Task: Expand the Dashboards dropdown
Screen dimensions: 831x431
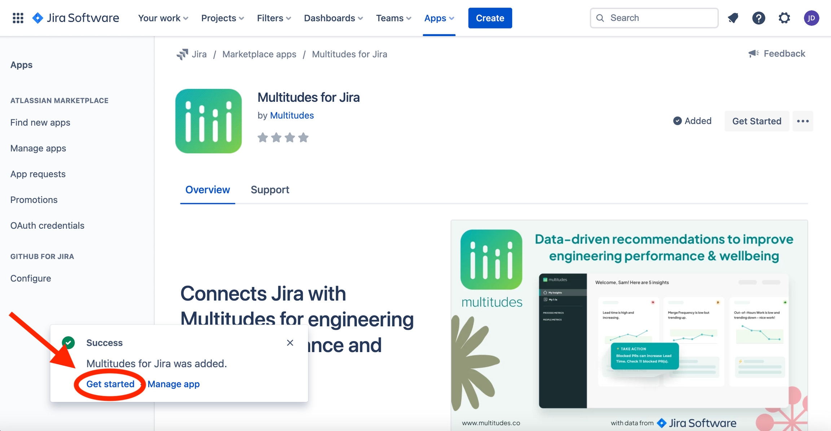Action: point(333,18)
